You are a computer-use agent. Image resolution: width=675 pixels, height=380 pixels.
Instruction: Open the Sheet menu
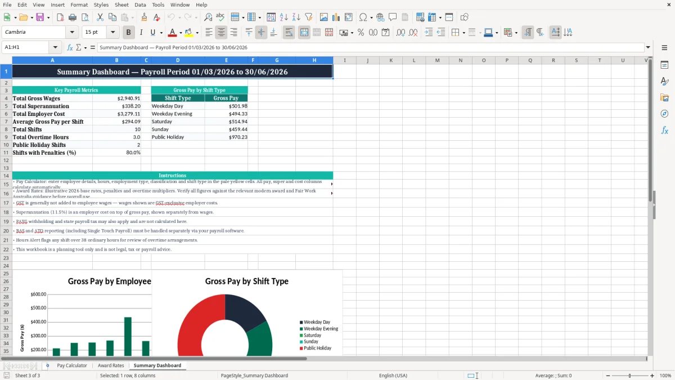121,5
